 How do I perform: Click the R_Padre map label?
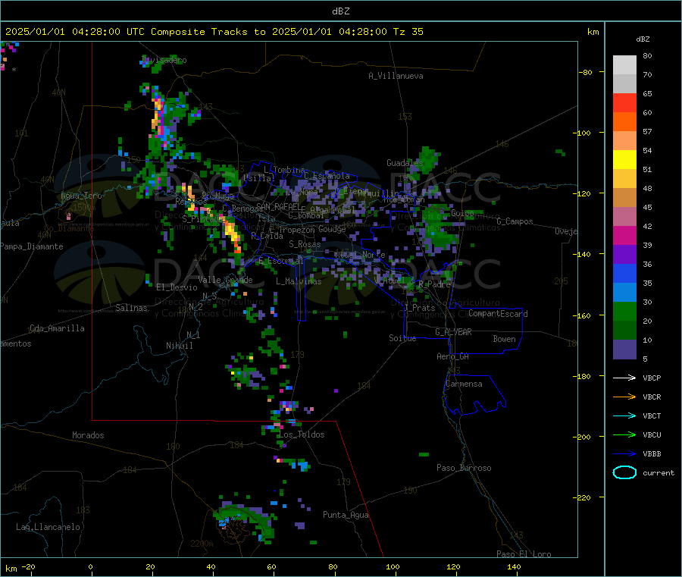434,284
